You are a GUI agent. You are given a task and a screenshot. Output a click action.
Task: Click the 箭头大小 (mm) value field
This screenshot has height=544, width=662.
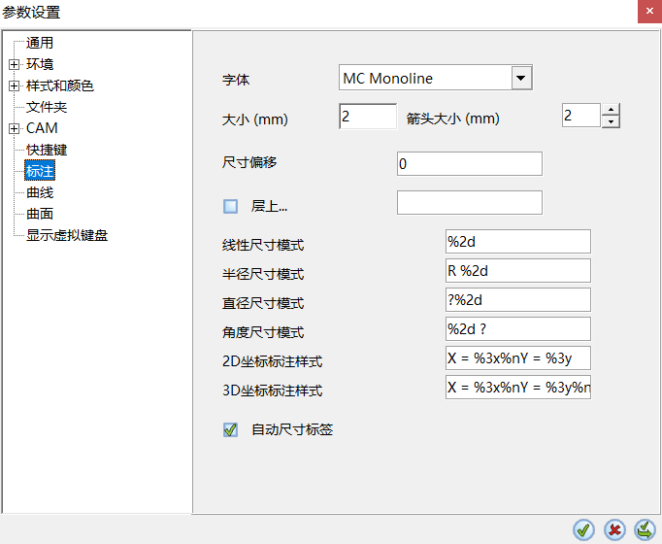(x=580, y=116)
